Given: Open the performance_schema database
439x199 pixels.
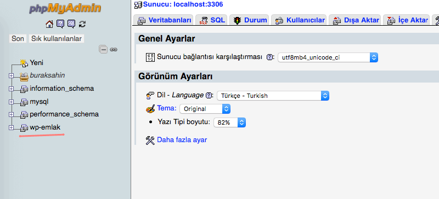Looking at the screenshot, I should pos(64,114).
